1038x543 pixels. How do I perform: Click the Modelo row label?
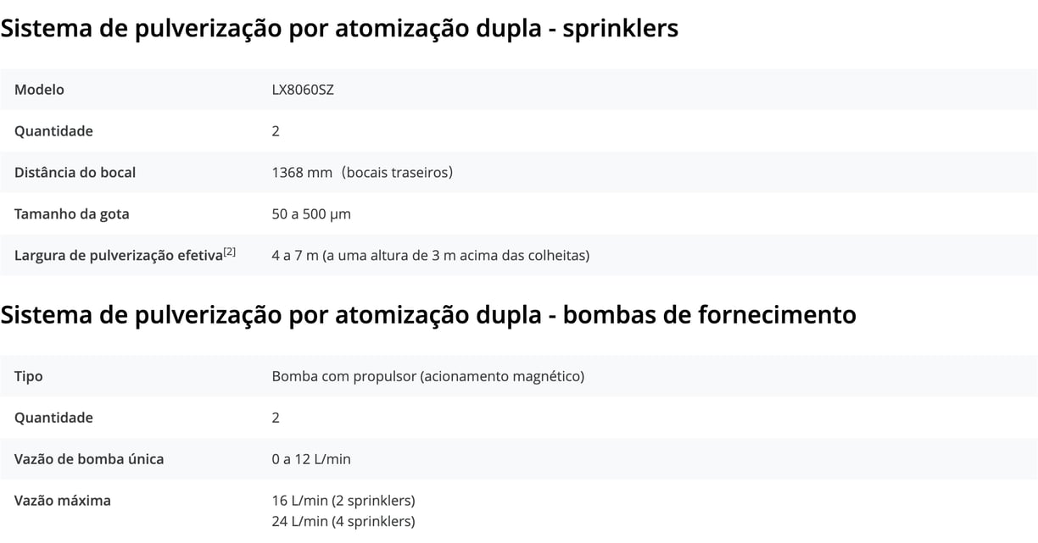39,90
